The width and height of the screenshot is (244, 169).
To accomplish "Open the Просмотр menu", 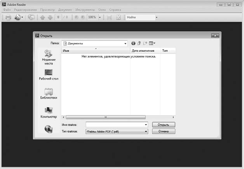I will point(47,10).
